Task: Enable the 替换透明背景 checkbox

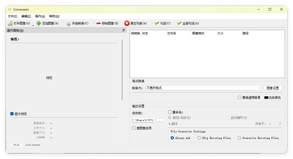Action: [x=239, y=98]
